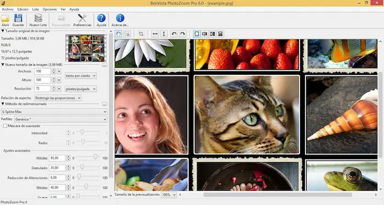Select the hand pan tool
384x205 pixels.
pos(118,34)
